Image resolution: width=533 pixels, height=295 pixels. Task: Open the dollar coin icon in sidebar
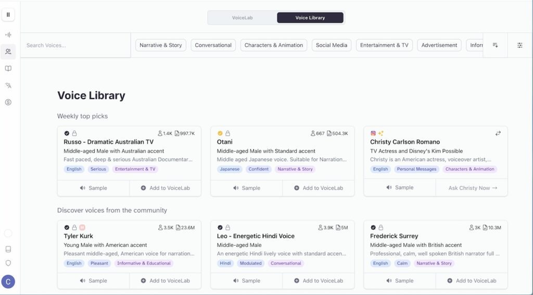8,102
